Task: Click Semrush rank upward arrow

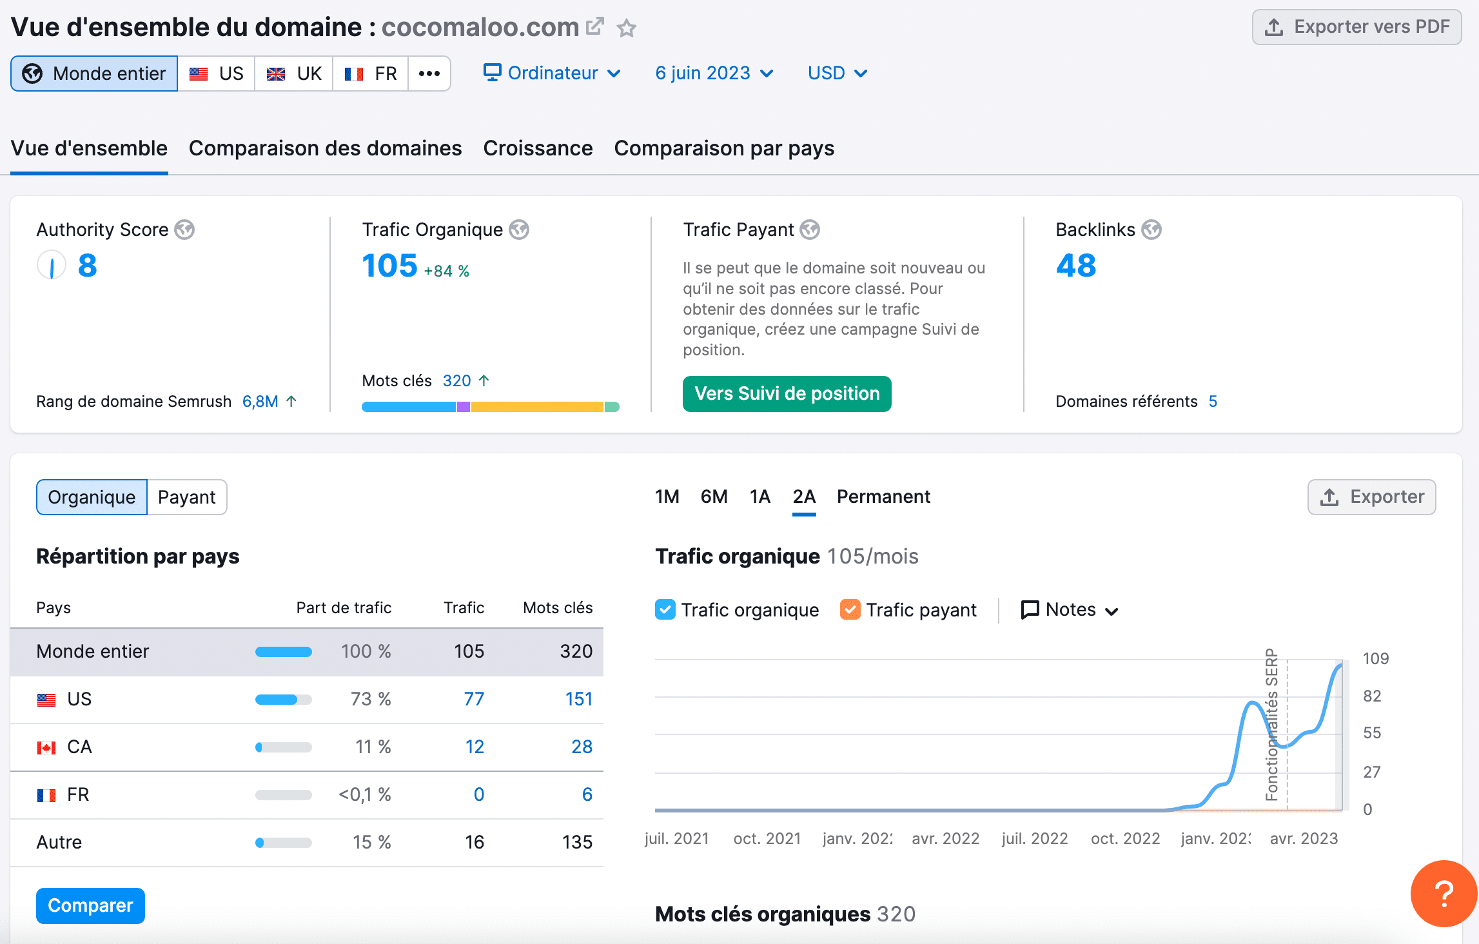Action: (291, 401)
